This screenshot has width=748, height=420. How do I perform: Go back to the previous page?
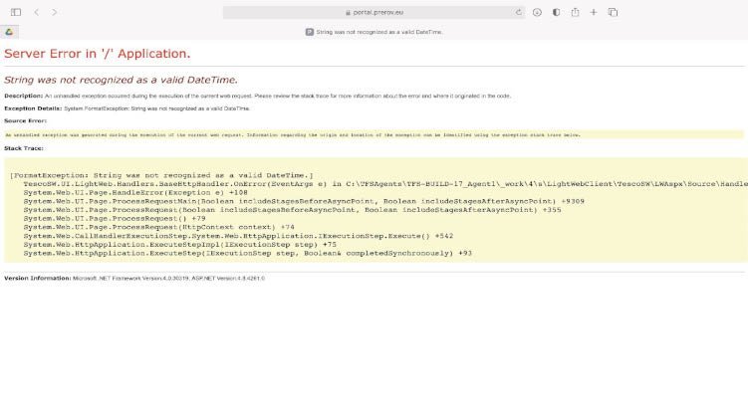pos(37,12)
